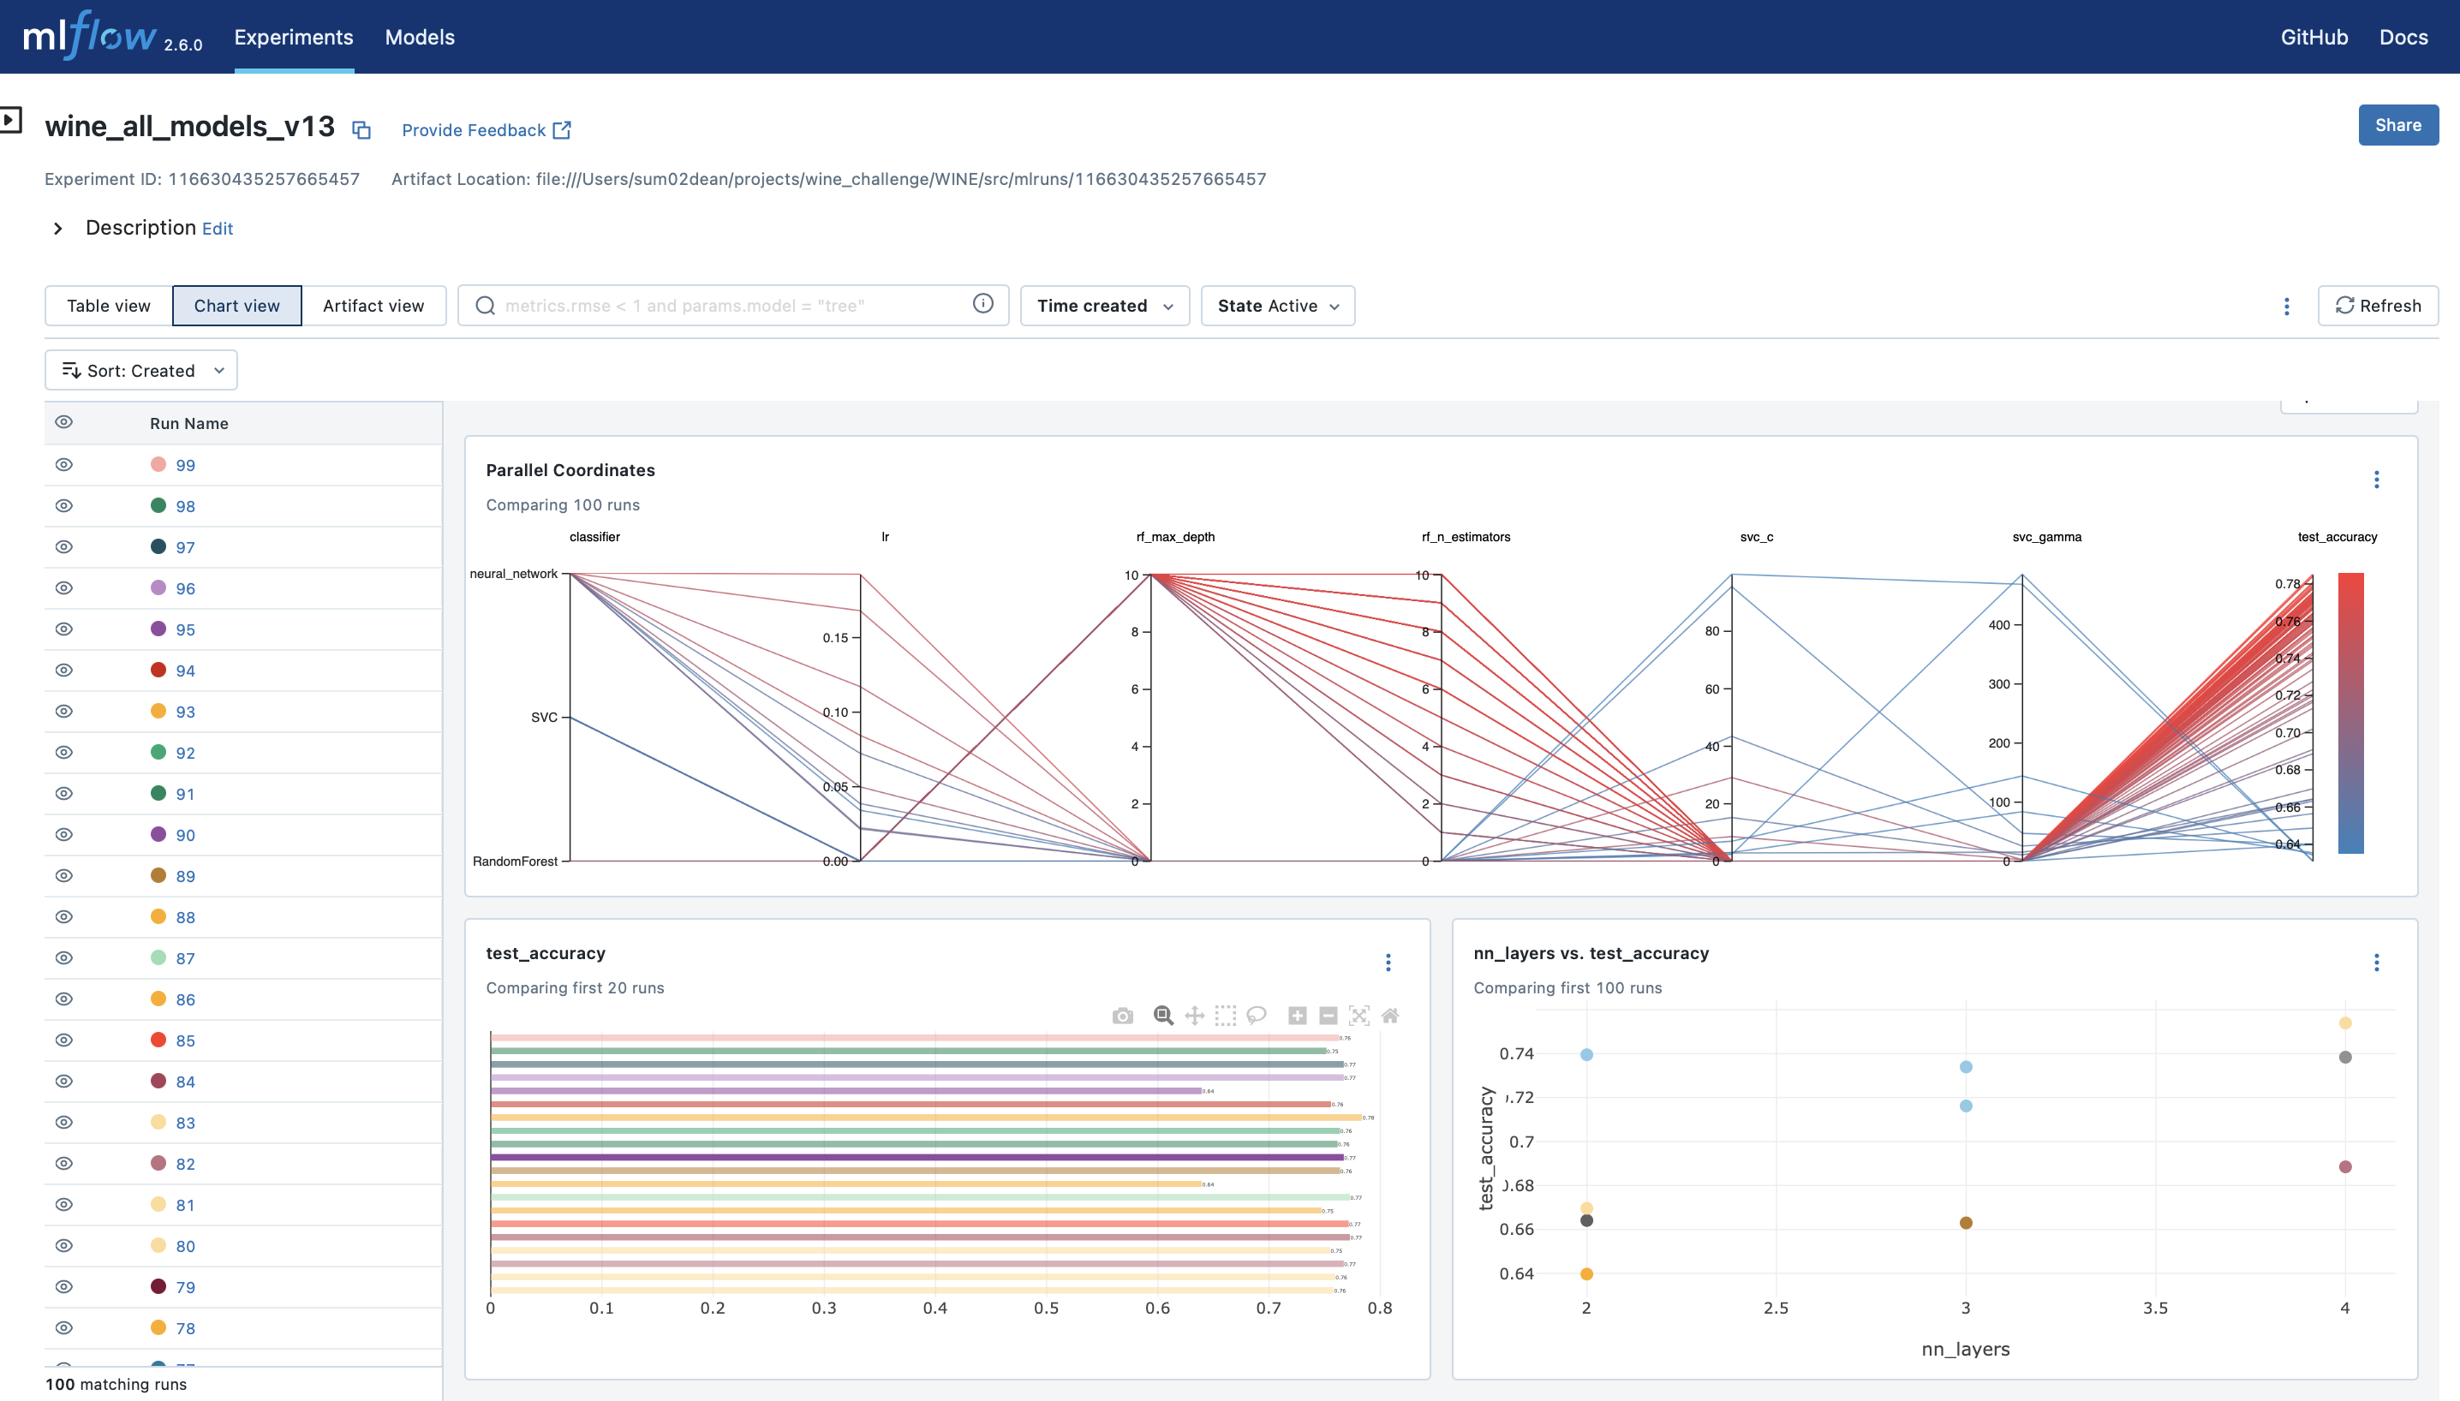The height and width of the screenshot is (1401, 2460).
Task: Open the Sort: Created dropdown
Action: pyautogui.click(x=141, y=371)
